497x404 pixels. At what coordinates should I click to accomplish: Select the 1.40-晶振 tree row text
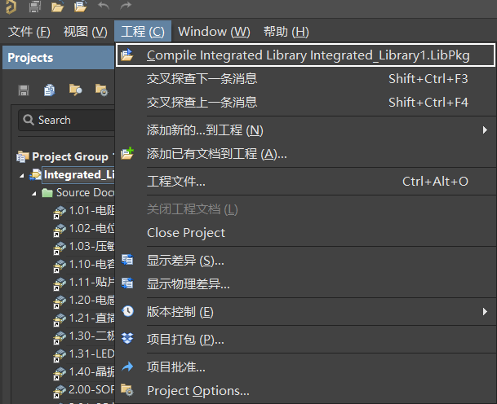tap(91, 371)
